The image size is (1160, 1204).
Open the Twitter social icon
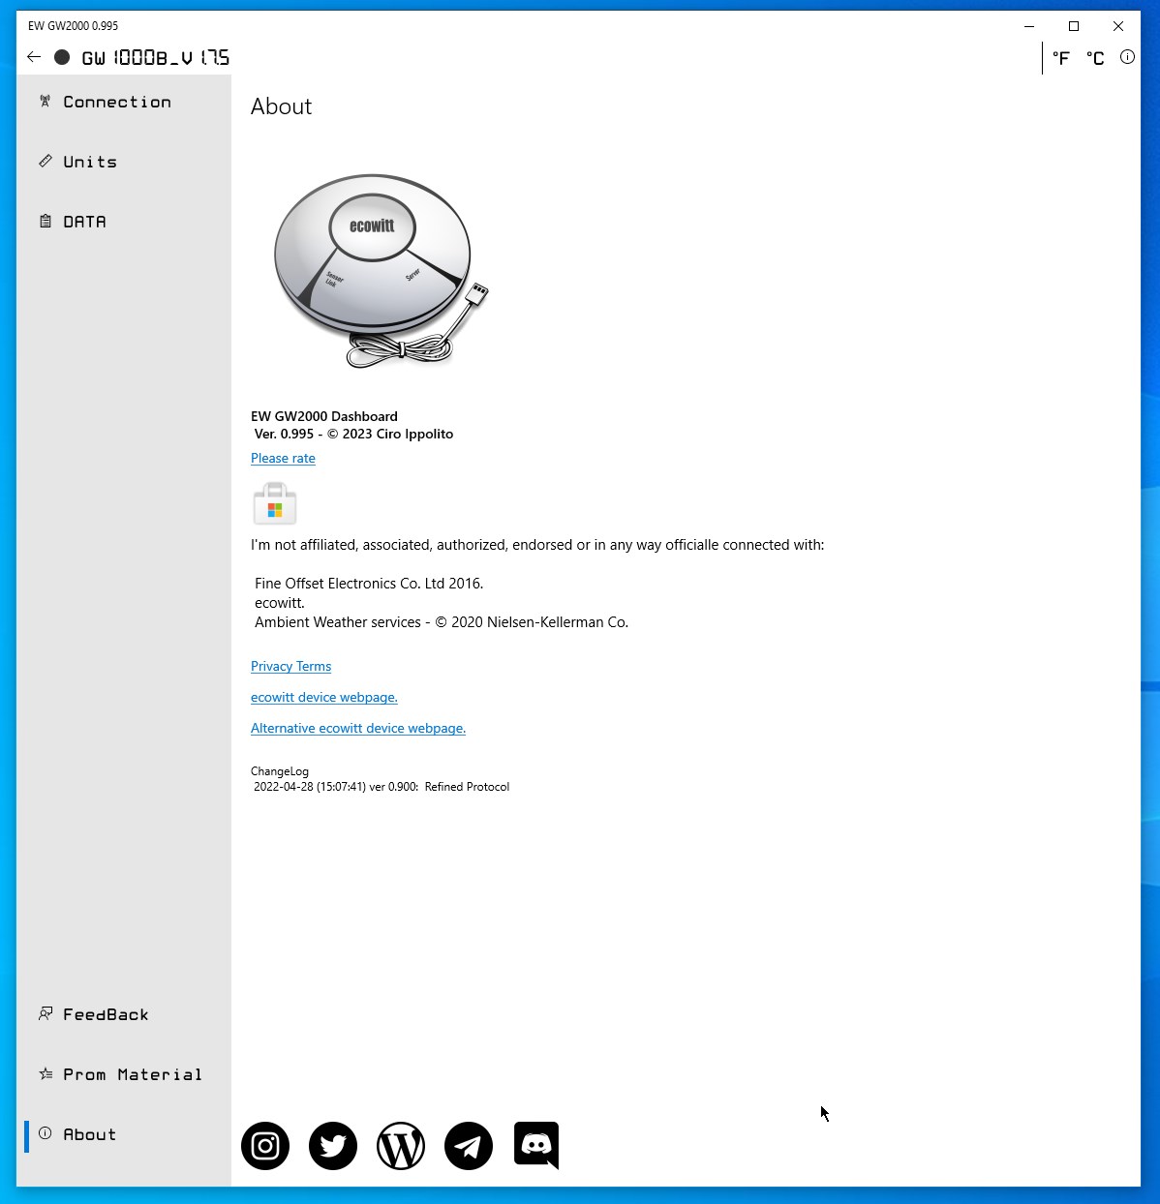click(332, 1146)
